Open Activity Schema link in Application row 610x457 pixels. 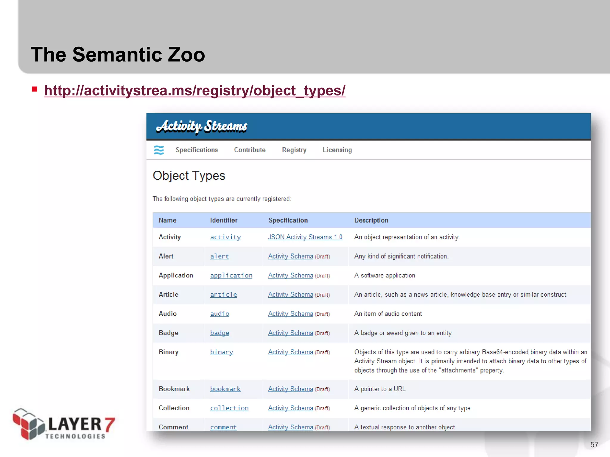point(290,276)
